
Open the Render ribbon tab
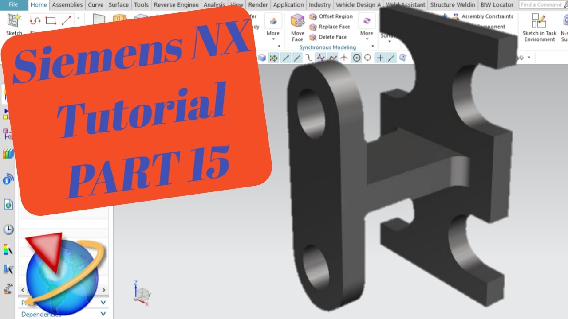(258, 5)
